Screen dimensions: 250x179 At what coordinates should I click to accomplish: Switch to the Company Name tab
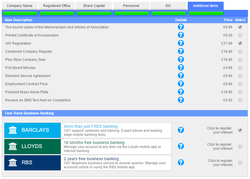pos(20,6)
